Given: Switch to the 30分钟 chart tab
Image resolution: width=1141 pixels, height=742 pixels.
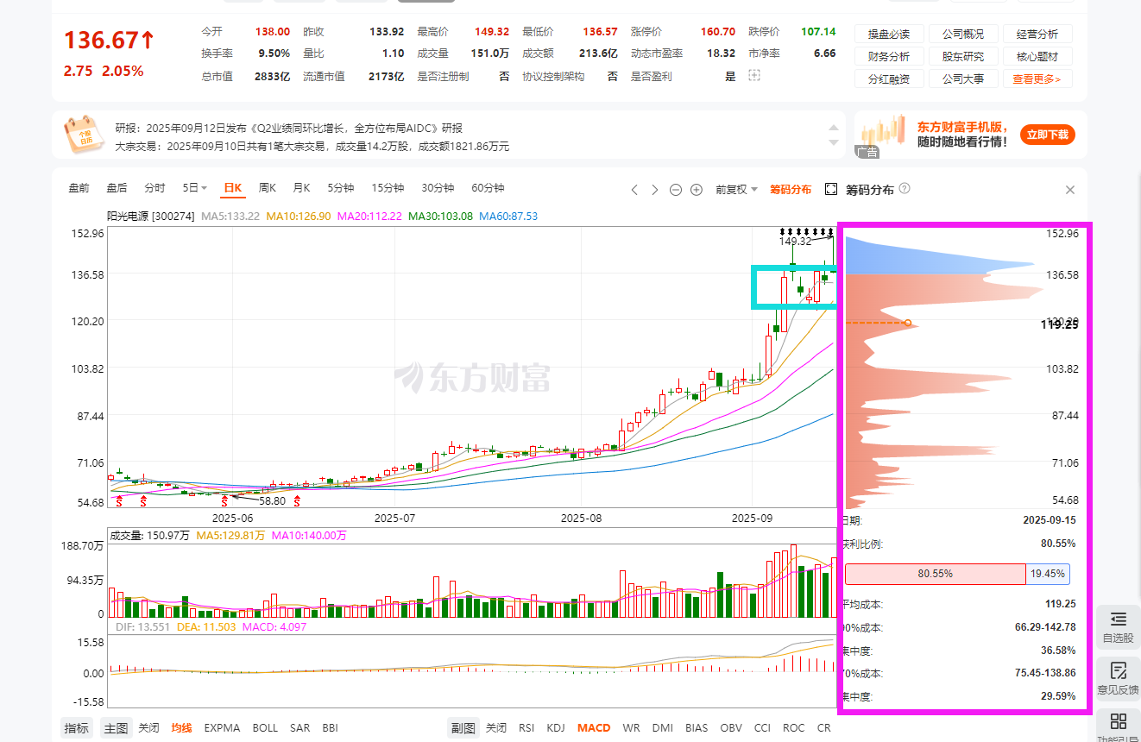Looking at the screenshot, I should coord(438,188).
